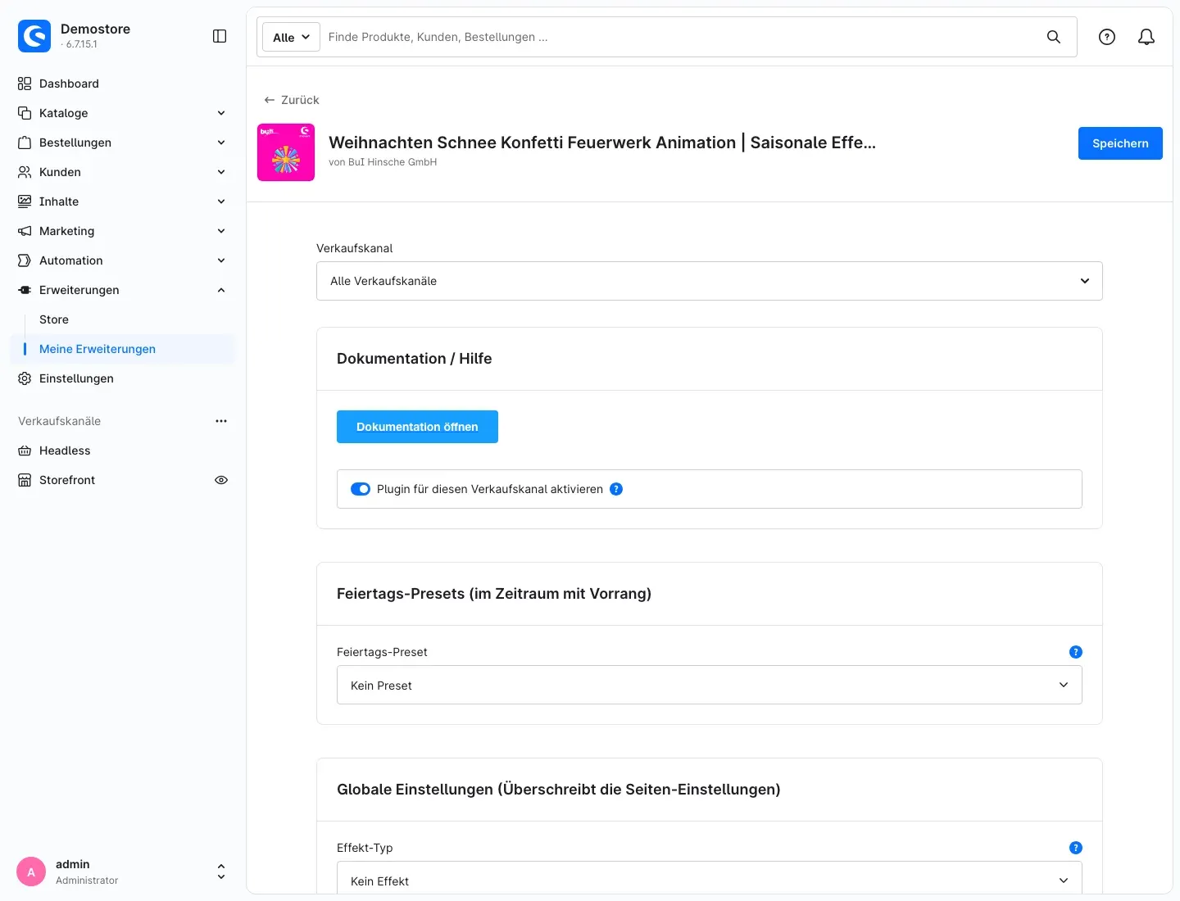Toggle plugin activation for this sales channel
1180x901 pixels.
[x=361, y=489]
